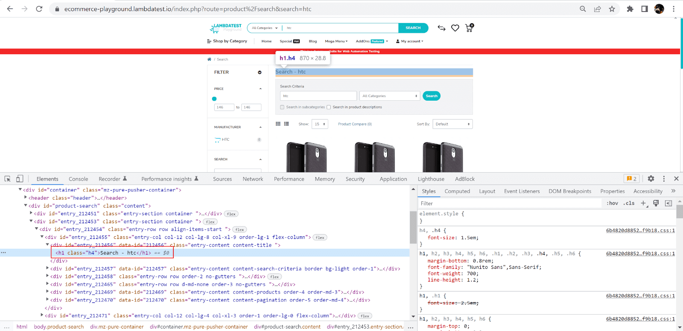
Task: Click the LambdaTest Playground logo
Action: [x=226, y=28]
